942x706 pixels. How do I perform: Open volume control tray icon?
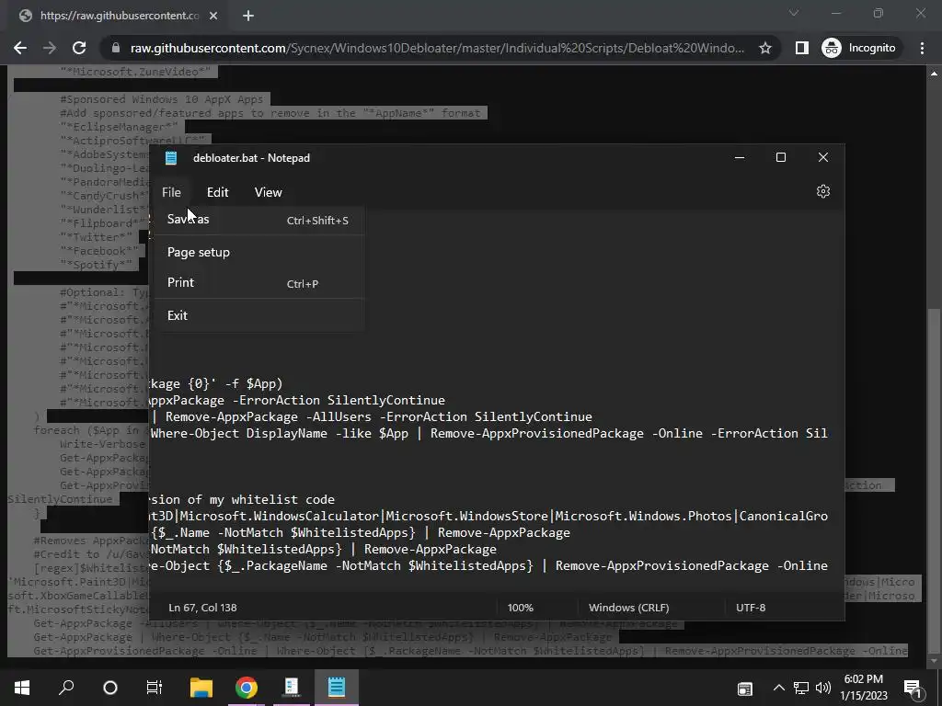(x=823, y=688)
